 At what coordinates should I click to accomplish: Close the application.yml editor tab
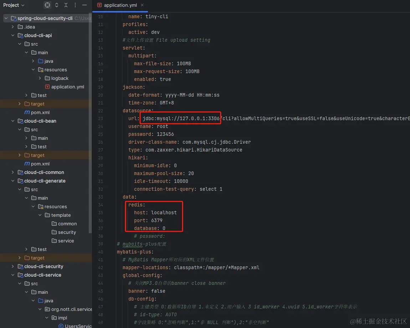[142, 5]
